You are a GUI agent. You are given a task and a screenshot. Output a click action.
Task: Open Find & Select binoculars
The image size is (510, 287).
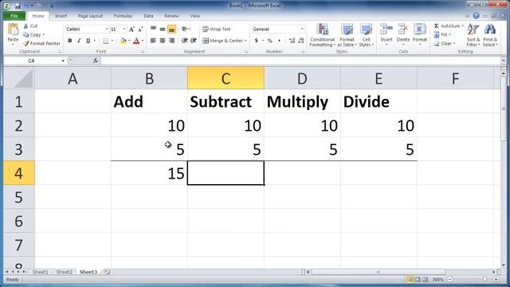490,35
